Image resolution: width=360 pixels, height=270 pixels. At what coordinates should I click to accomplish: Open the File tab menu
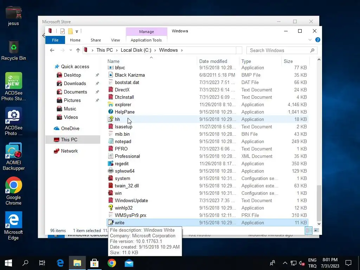click(x=55, y=40)
